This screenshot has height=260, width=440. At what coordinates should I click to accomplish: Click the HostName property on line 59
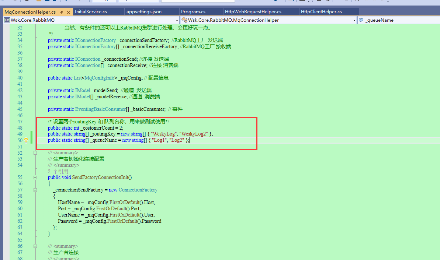tap(69, 202)
